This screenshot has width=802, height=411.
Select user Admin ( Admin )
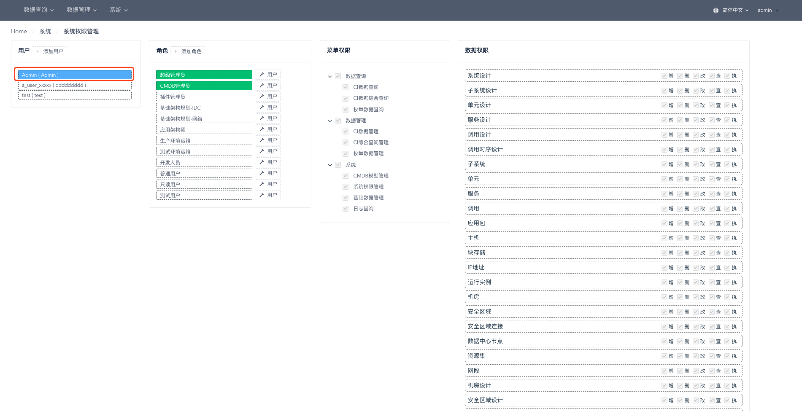point(75,75)
